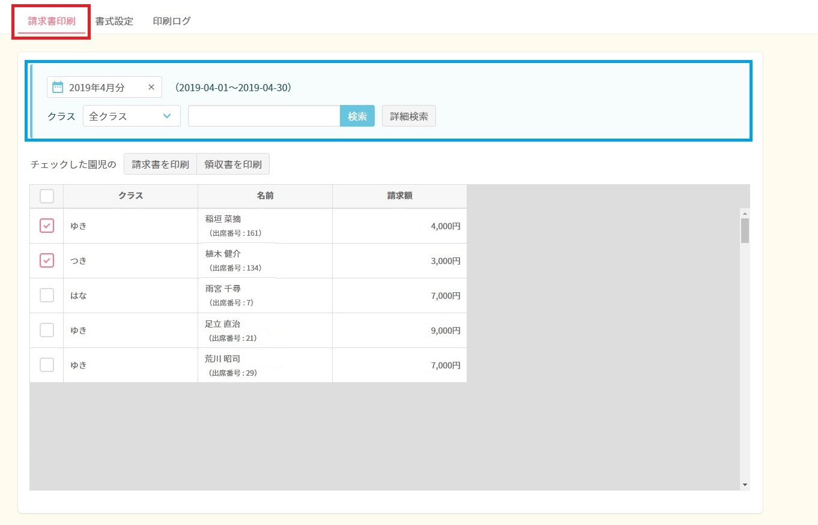The width and height of the screenshot is (818, 525).
Task: Uncheck the checkbox for 稲垣 菜摘
Action: (47, 226)
